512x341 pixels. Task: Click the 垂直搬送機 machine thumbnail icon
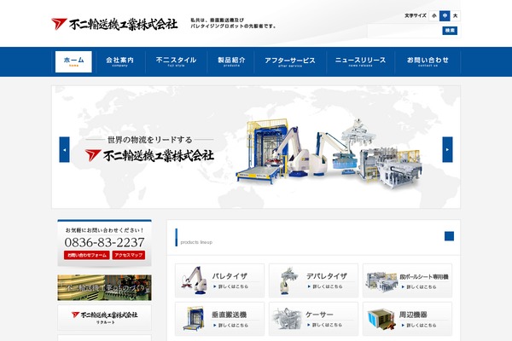194,319
